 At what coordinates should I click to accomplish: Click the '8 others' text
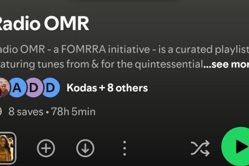(x=127, y=88)
